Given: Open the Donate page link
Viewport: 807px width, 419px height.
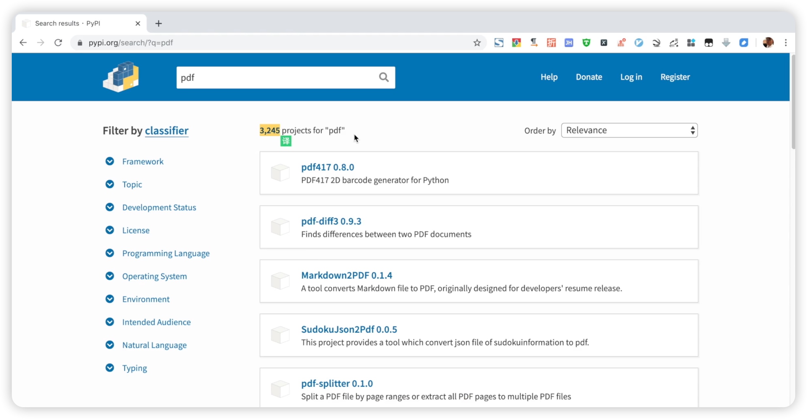Looking at the screenshot, I should (589, 77).
